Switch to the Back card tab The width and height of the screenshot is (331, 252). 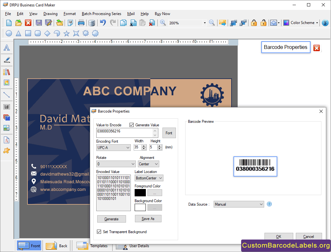tap(57, 246)
